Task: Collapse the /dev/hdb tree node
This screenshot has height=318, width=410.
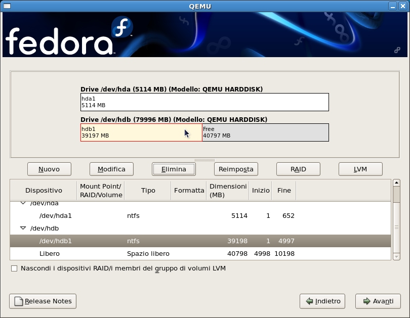Action: (23, 228)
